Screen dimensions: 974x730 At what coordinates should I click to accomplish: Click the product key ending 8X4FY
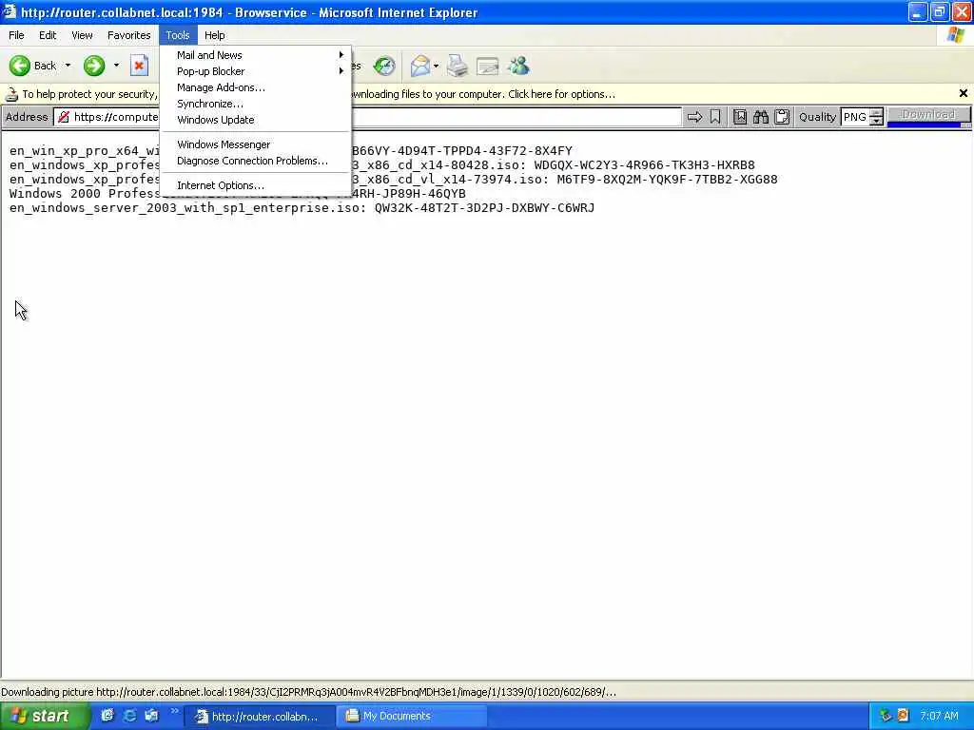click(x=461, y=151)
